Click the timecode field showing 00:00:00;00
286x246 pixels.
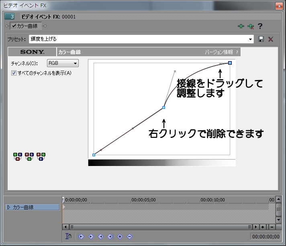click(265, 236)
